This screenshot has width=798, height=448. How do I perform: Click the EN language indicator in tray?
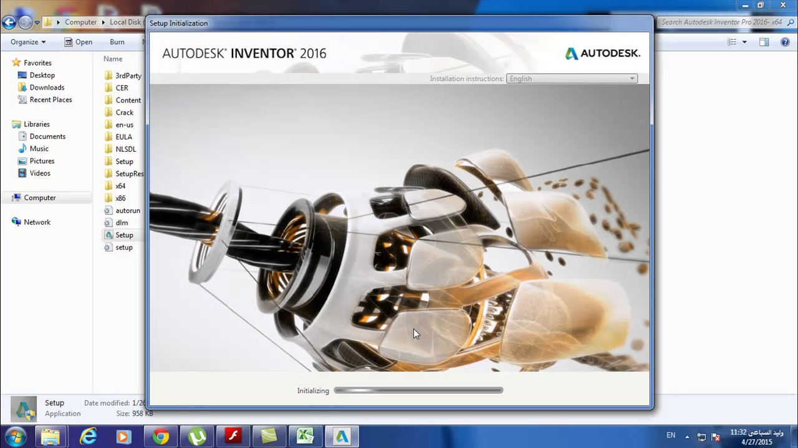pyautogui.click(x=671, y=435)
